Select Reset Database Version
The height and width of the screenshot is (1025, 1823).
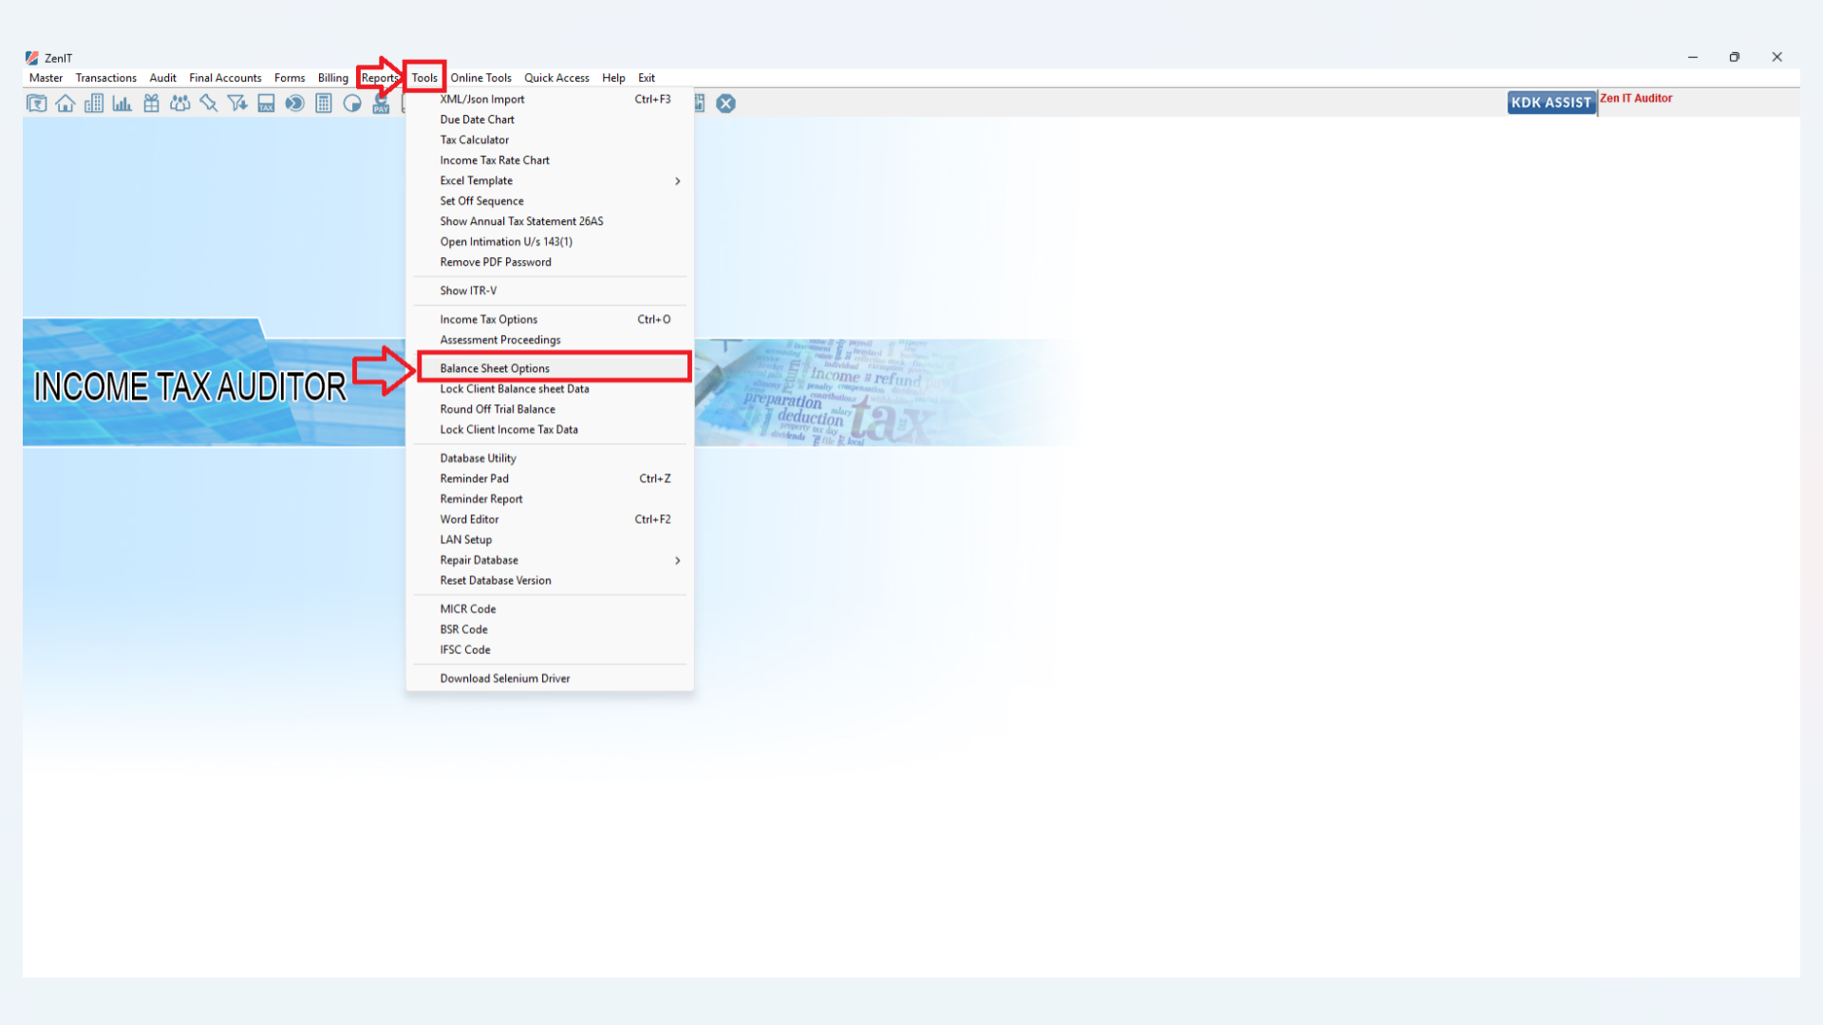[x=550, y=581]
